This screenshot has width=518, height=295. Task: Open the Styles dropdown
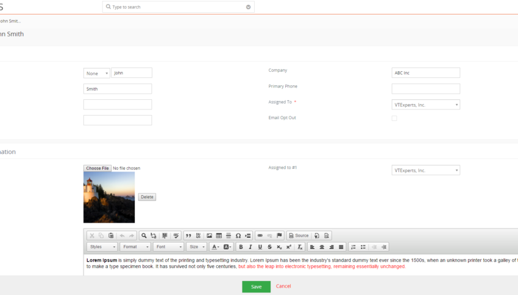[x=102, y=247]
